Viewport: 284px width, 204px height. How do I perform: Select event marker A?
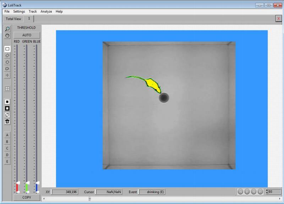click(7, 135)
